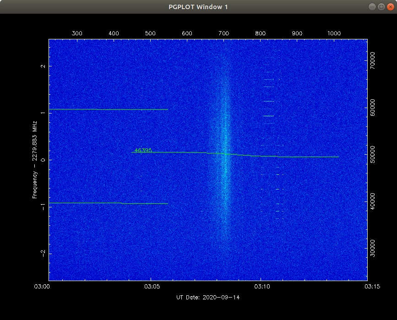Click the 1000 tick label on top axis
The height and width of the screenshot is (320, 397).
pos(334,34)
